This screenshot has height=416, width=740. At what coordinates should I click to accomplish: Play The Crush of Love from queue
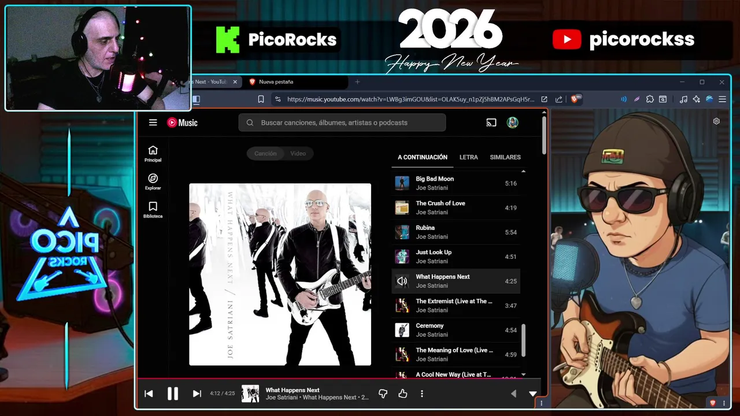[x=456, y=207]
